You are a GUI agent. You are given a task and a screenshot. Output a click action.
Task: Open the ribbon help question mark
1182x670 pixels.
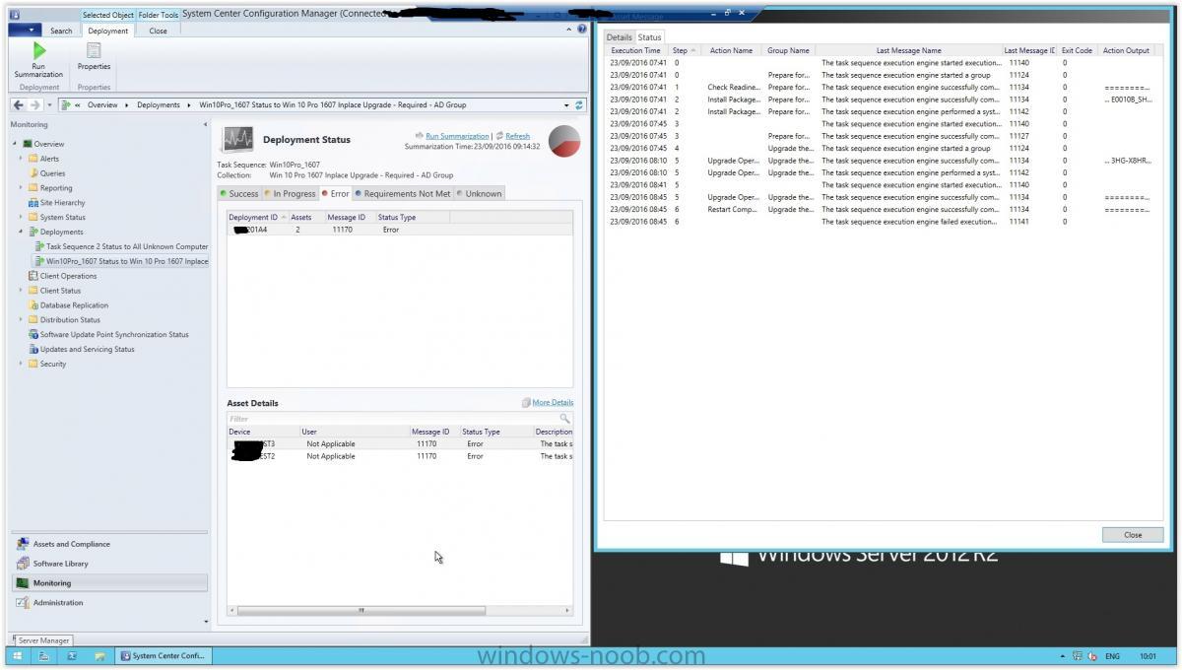pos(581,30)
